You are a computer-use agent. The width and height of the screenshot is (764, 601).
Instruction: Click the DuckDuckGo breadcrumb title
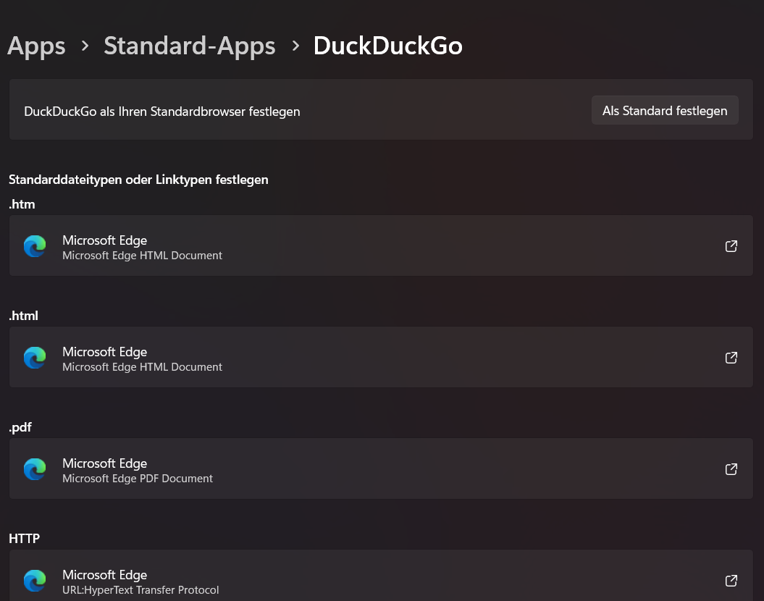tap(387, 46)
